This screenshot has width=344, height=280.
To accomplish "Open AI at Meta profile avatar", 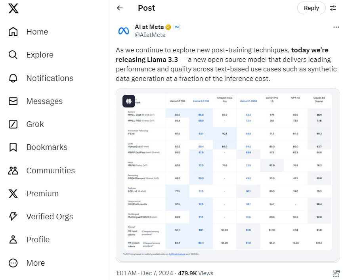I will [124, 31].
